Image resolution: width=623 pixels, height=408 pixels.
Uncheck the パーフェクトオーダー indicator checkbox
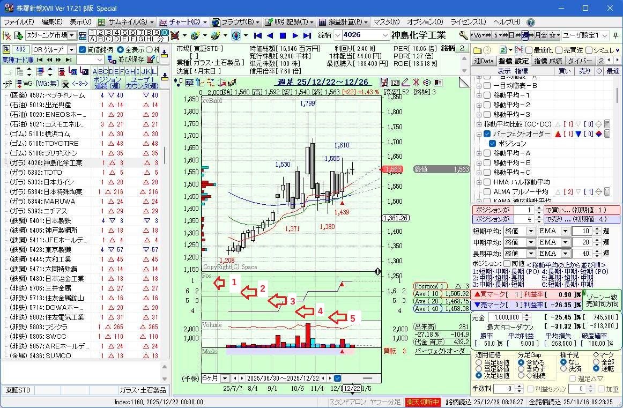pyautogui.click(x=487, y=134)
